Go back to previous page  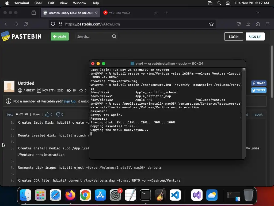point(6,24)
